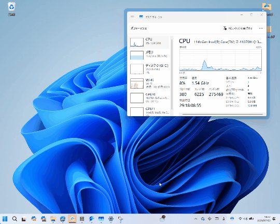Open the network and volume quick settings

click(x=246, y=219)
